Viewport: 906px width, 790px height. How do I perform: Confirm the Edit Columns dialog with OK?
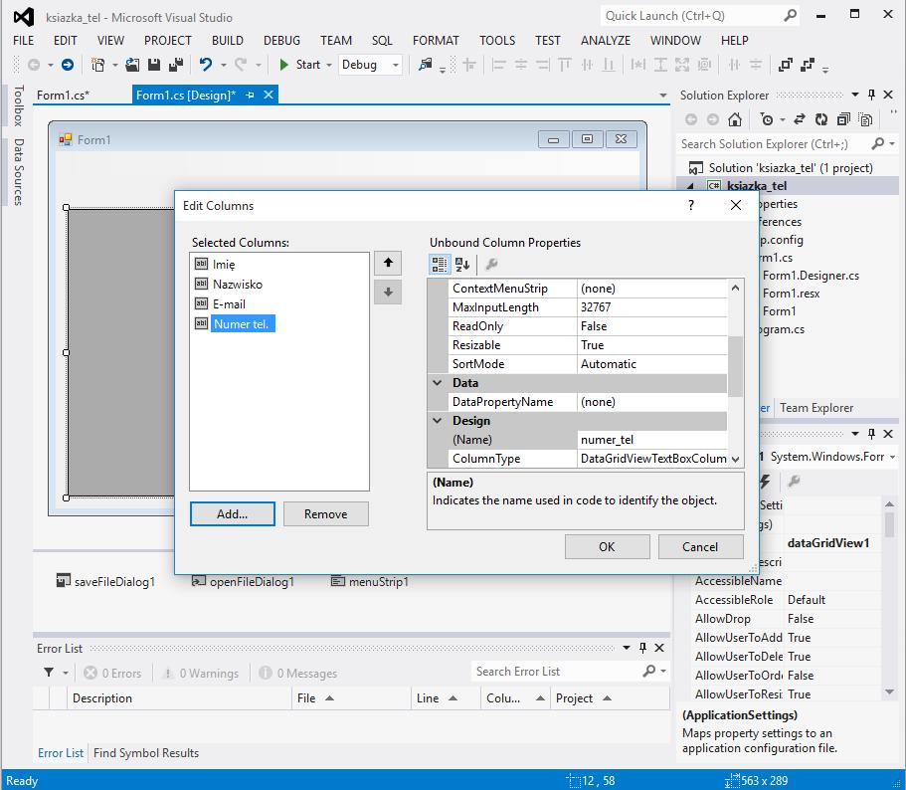(x=608, y=546)
